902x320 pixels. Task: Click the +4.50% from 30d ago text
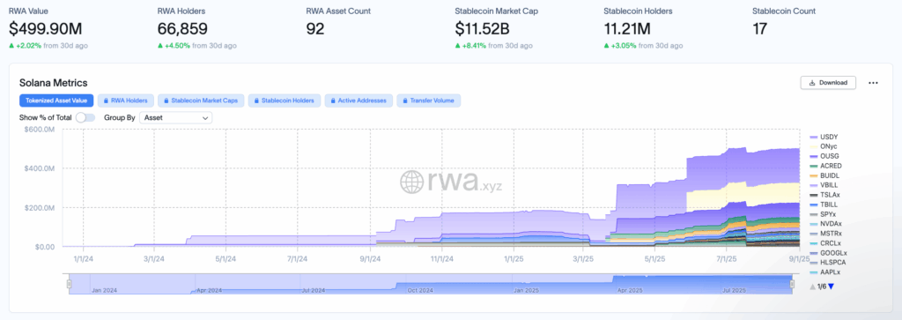(x=196, y=46)
